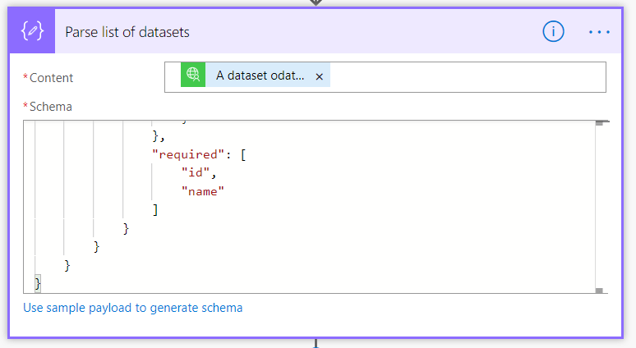The image size is (636, 348).
Task: Click the purple Parse JSON action icon
Action: (x=33, y=32)
